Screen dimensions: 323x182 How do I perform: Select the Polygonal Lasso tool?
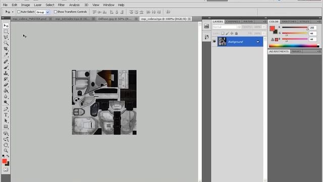click(x=6, y=37)
